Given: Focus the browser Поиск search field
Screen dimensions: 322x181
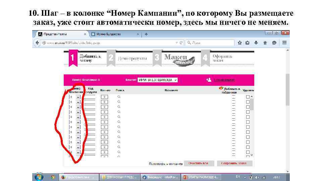Looking at the screenshot, I should pos(210,43).
